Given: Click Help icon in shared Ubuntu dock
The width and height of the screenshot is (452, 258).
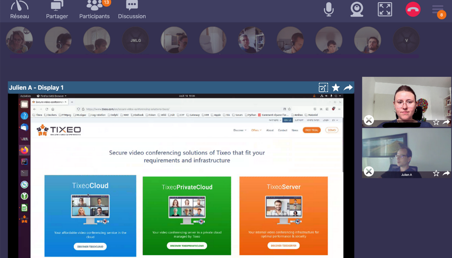Looking at the screenshot, I should click(24, 116).
